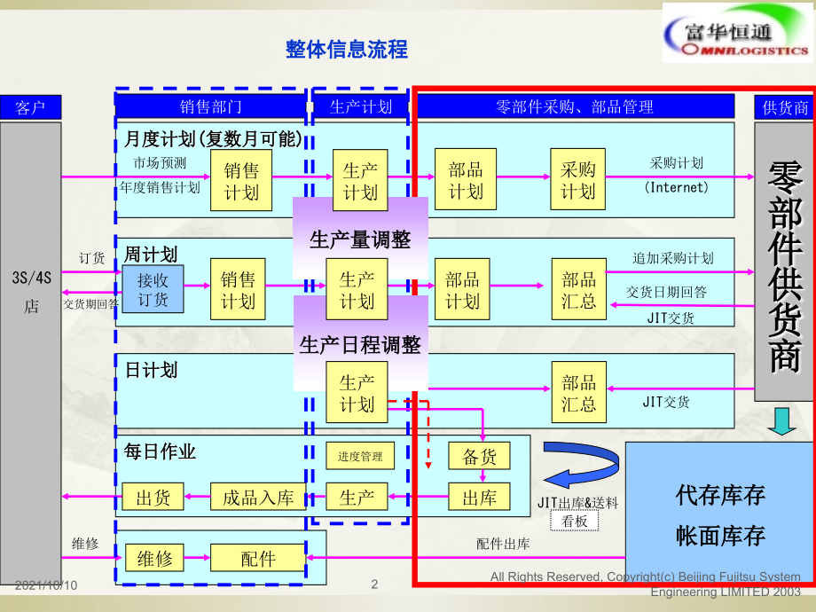Click the yellow 采购计划 box
Viewport: 816px width, 612px height.
[x=577, y=179]
